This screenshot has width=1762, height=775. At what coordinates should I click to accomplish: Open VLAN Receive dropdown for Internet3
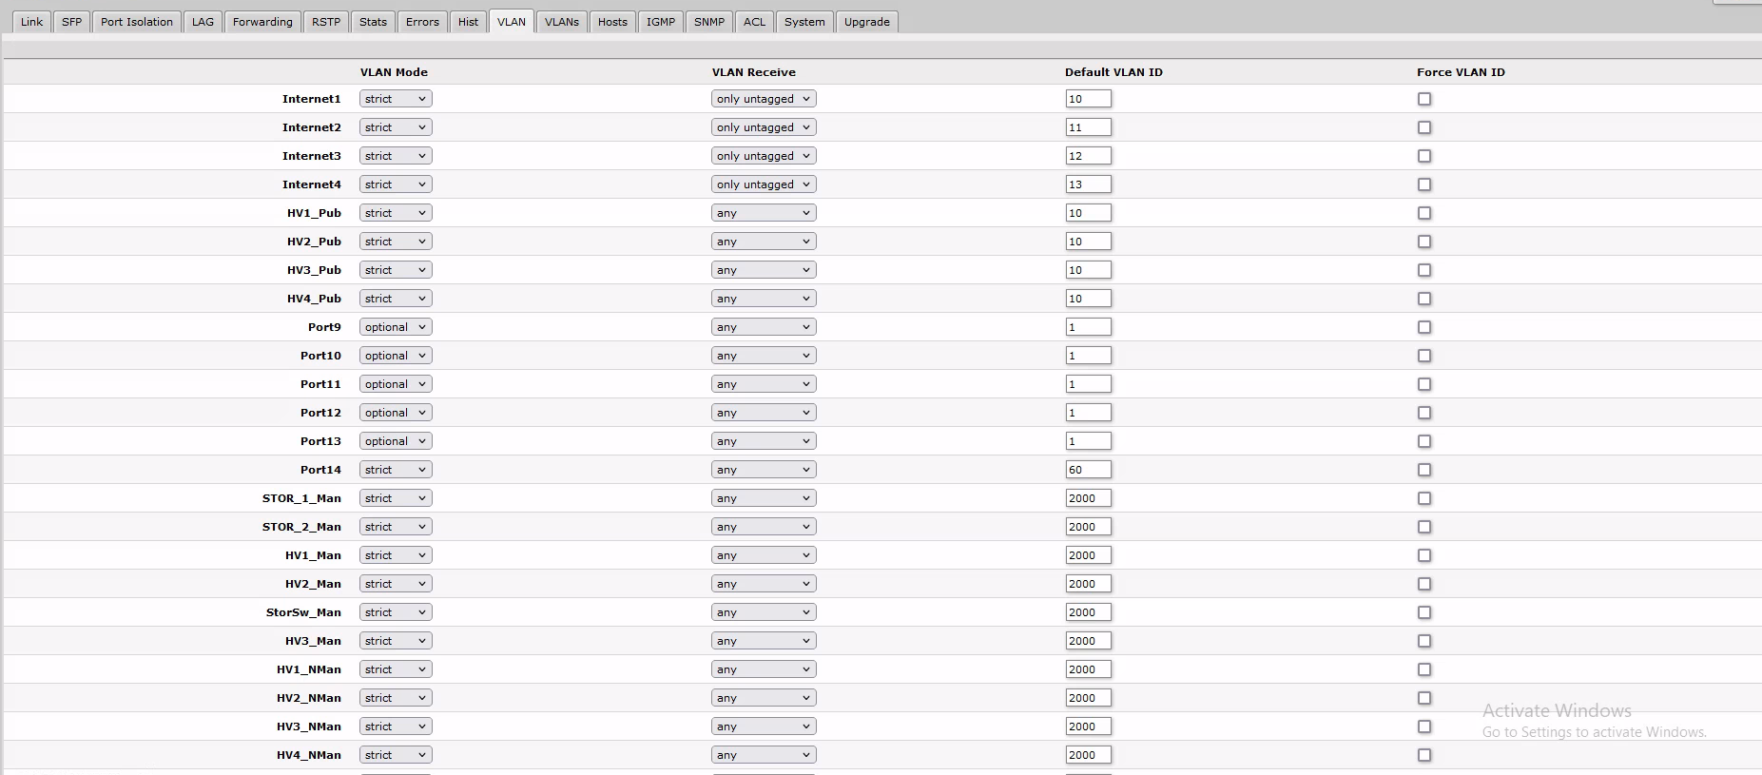pyautogui.click(x=764, y=156)
